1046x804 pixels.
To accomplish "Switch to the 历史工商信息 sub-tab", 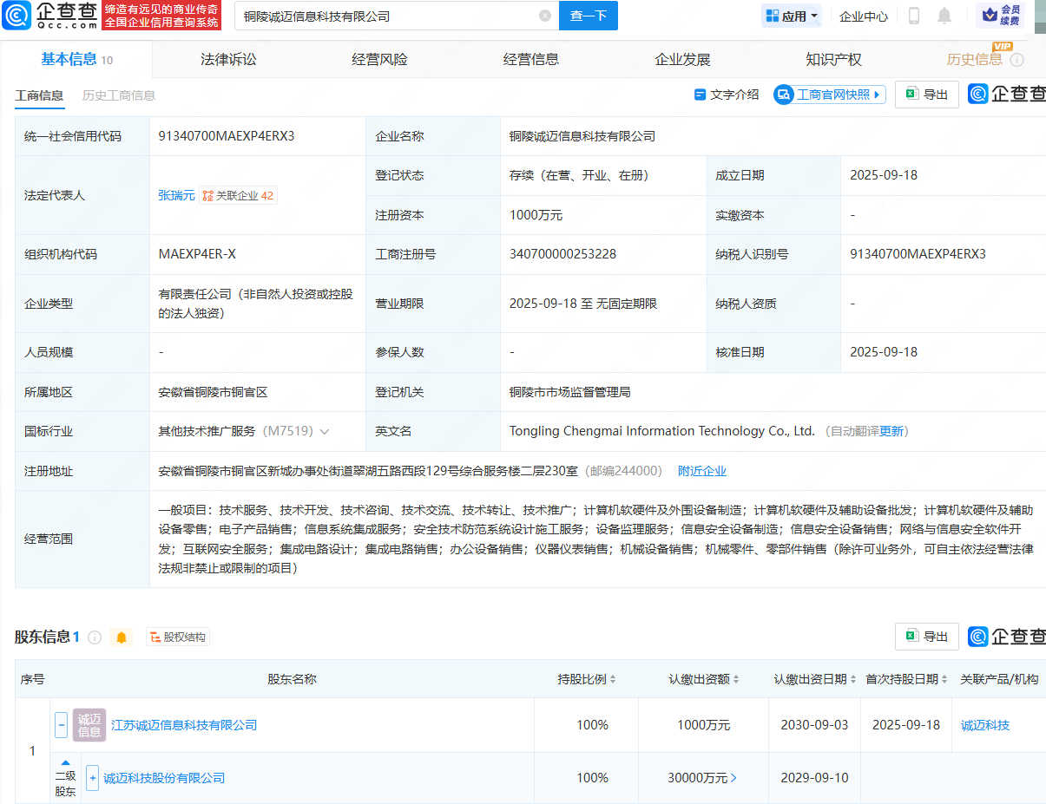I will pos(119,95).
